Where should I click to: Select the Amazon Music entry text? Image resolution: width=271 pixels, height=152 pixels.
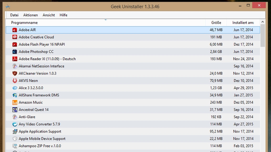30,102
